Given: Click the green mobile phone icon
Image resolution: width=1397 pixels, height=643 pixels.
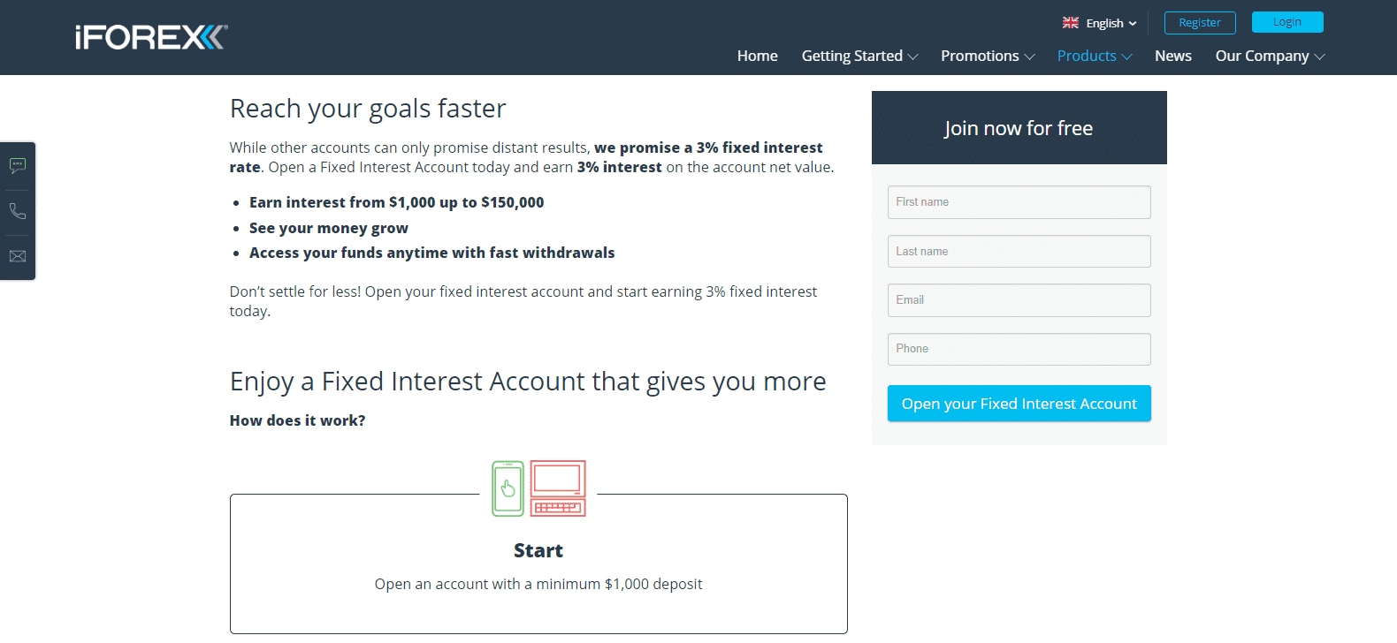Looking at the screenshot, I should pyautogui.click(x=508, y=488).
